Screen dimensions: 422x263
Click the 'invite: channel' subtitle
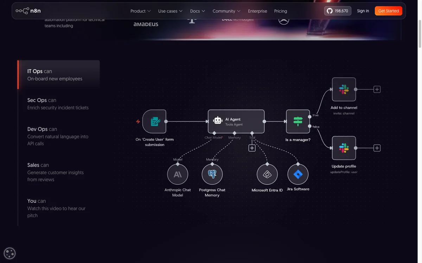pyautogui.click(x=344, y=113)
